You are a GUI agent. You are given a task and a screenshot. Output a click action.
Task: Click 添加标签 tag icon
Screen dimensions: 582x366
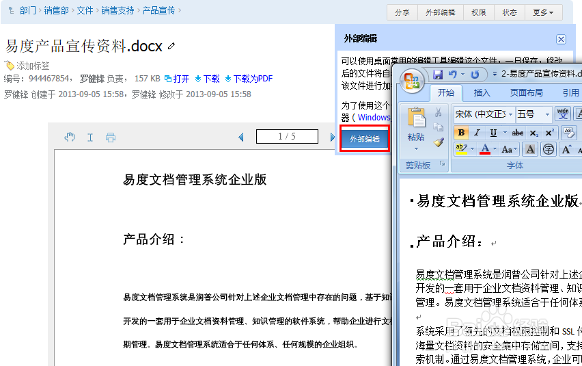pyautogui.click(x=9, y=66)
